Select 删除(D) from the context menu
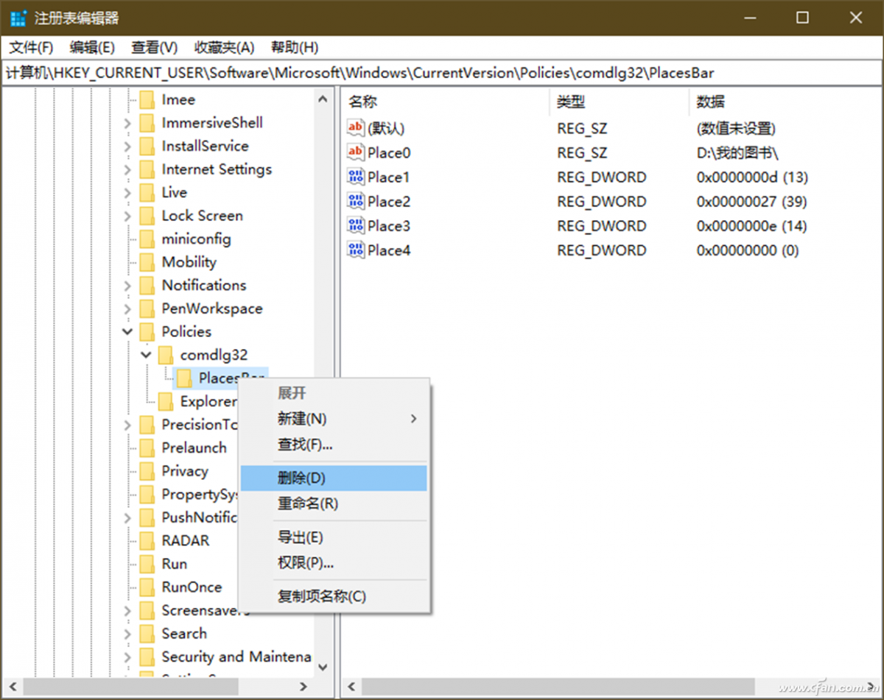The image size is (884, 700). (302, 477)
